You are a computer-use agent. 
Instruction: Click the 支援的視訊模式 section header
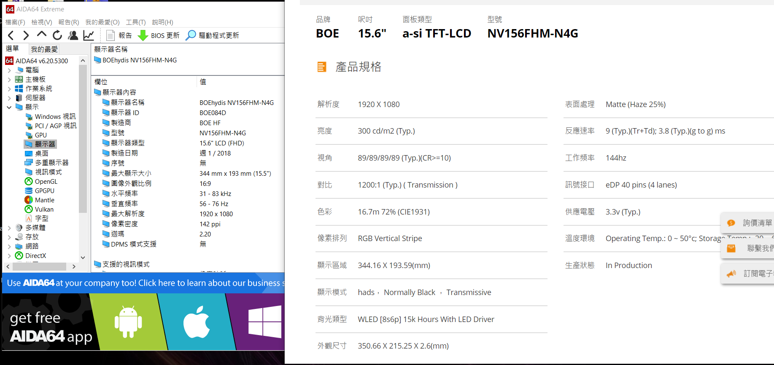pos(122,264)
